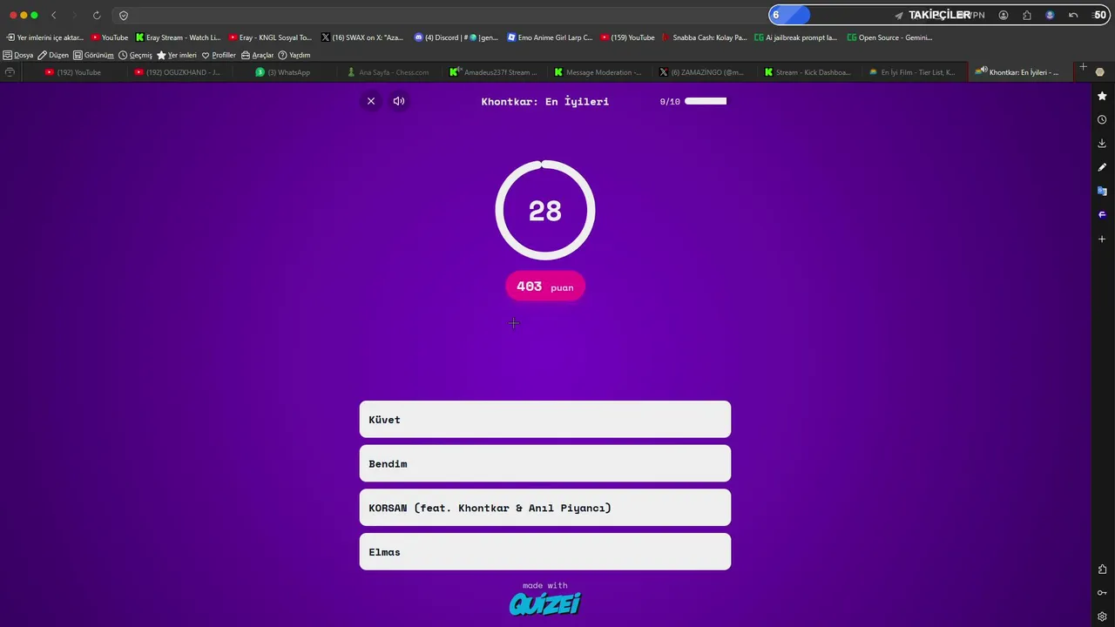1115x627 pixels.
Task: Open the Araçlar menu
Action: point(257,55)
